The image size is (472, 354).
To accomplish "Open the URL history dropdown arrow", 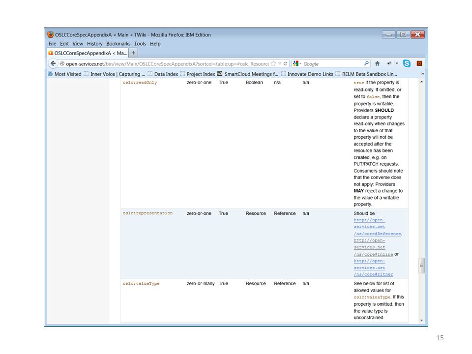I will (x=280, y=63).
